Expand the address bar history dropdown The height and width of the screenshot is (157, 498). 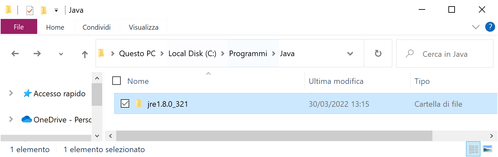350,54
